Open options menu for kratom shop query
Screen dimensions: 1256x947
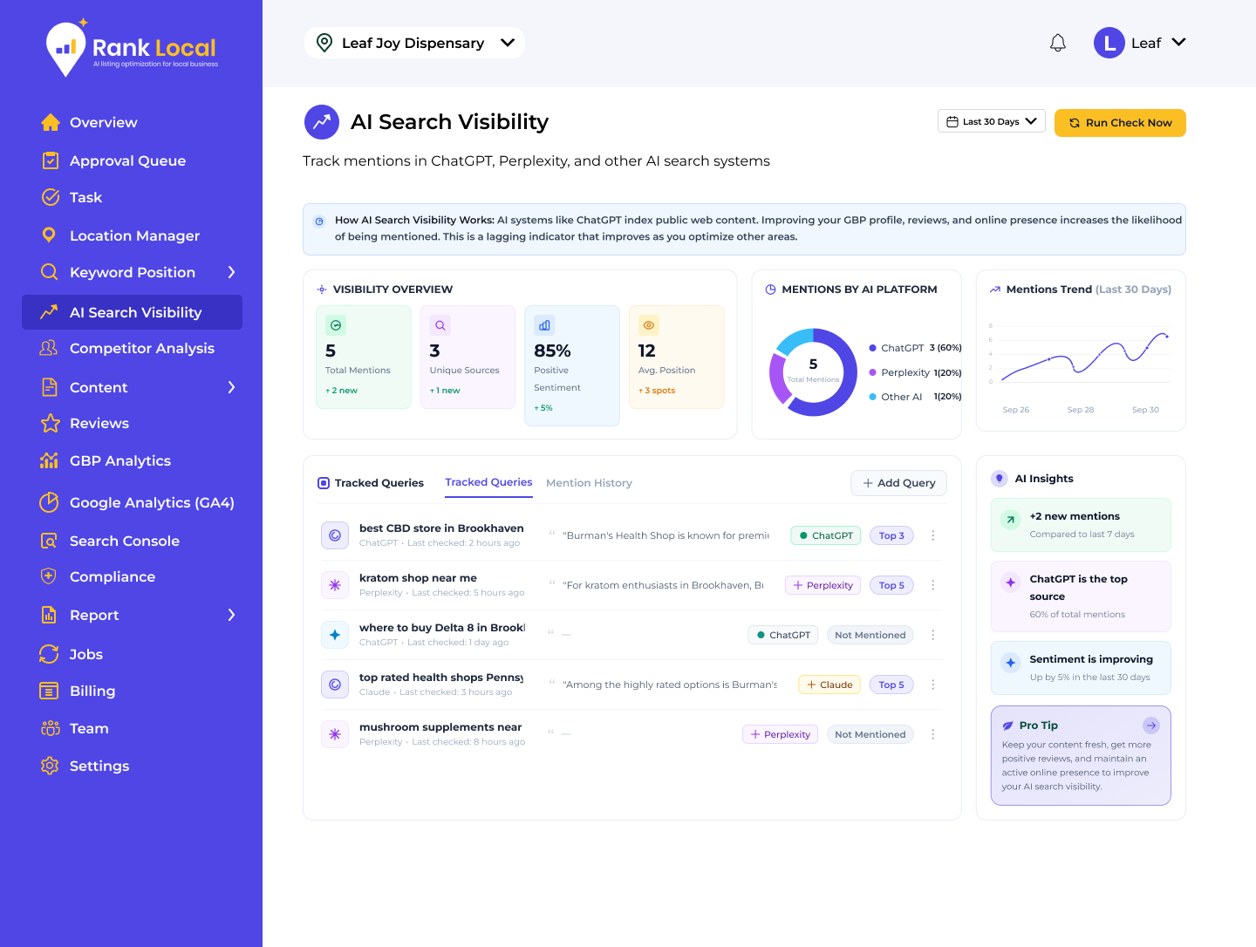click(933, 585)
